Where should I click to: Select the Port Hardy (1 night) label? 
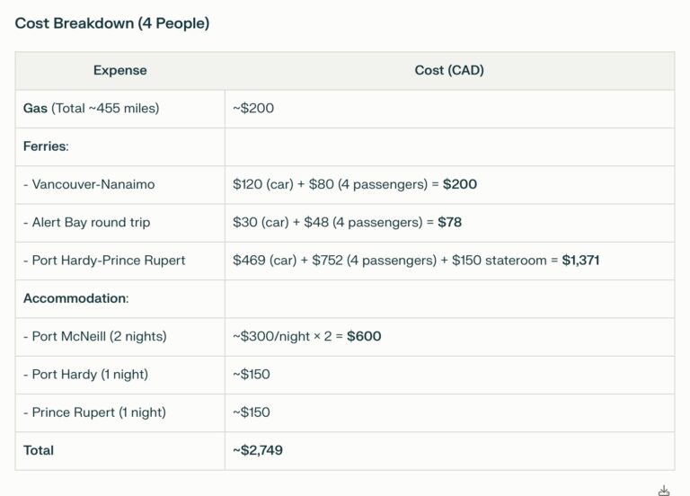(x=85, y=374)
